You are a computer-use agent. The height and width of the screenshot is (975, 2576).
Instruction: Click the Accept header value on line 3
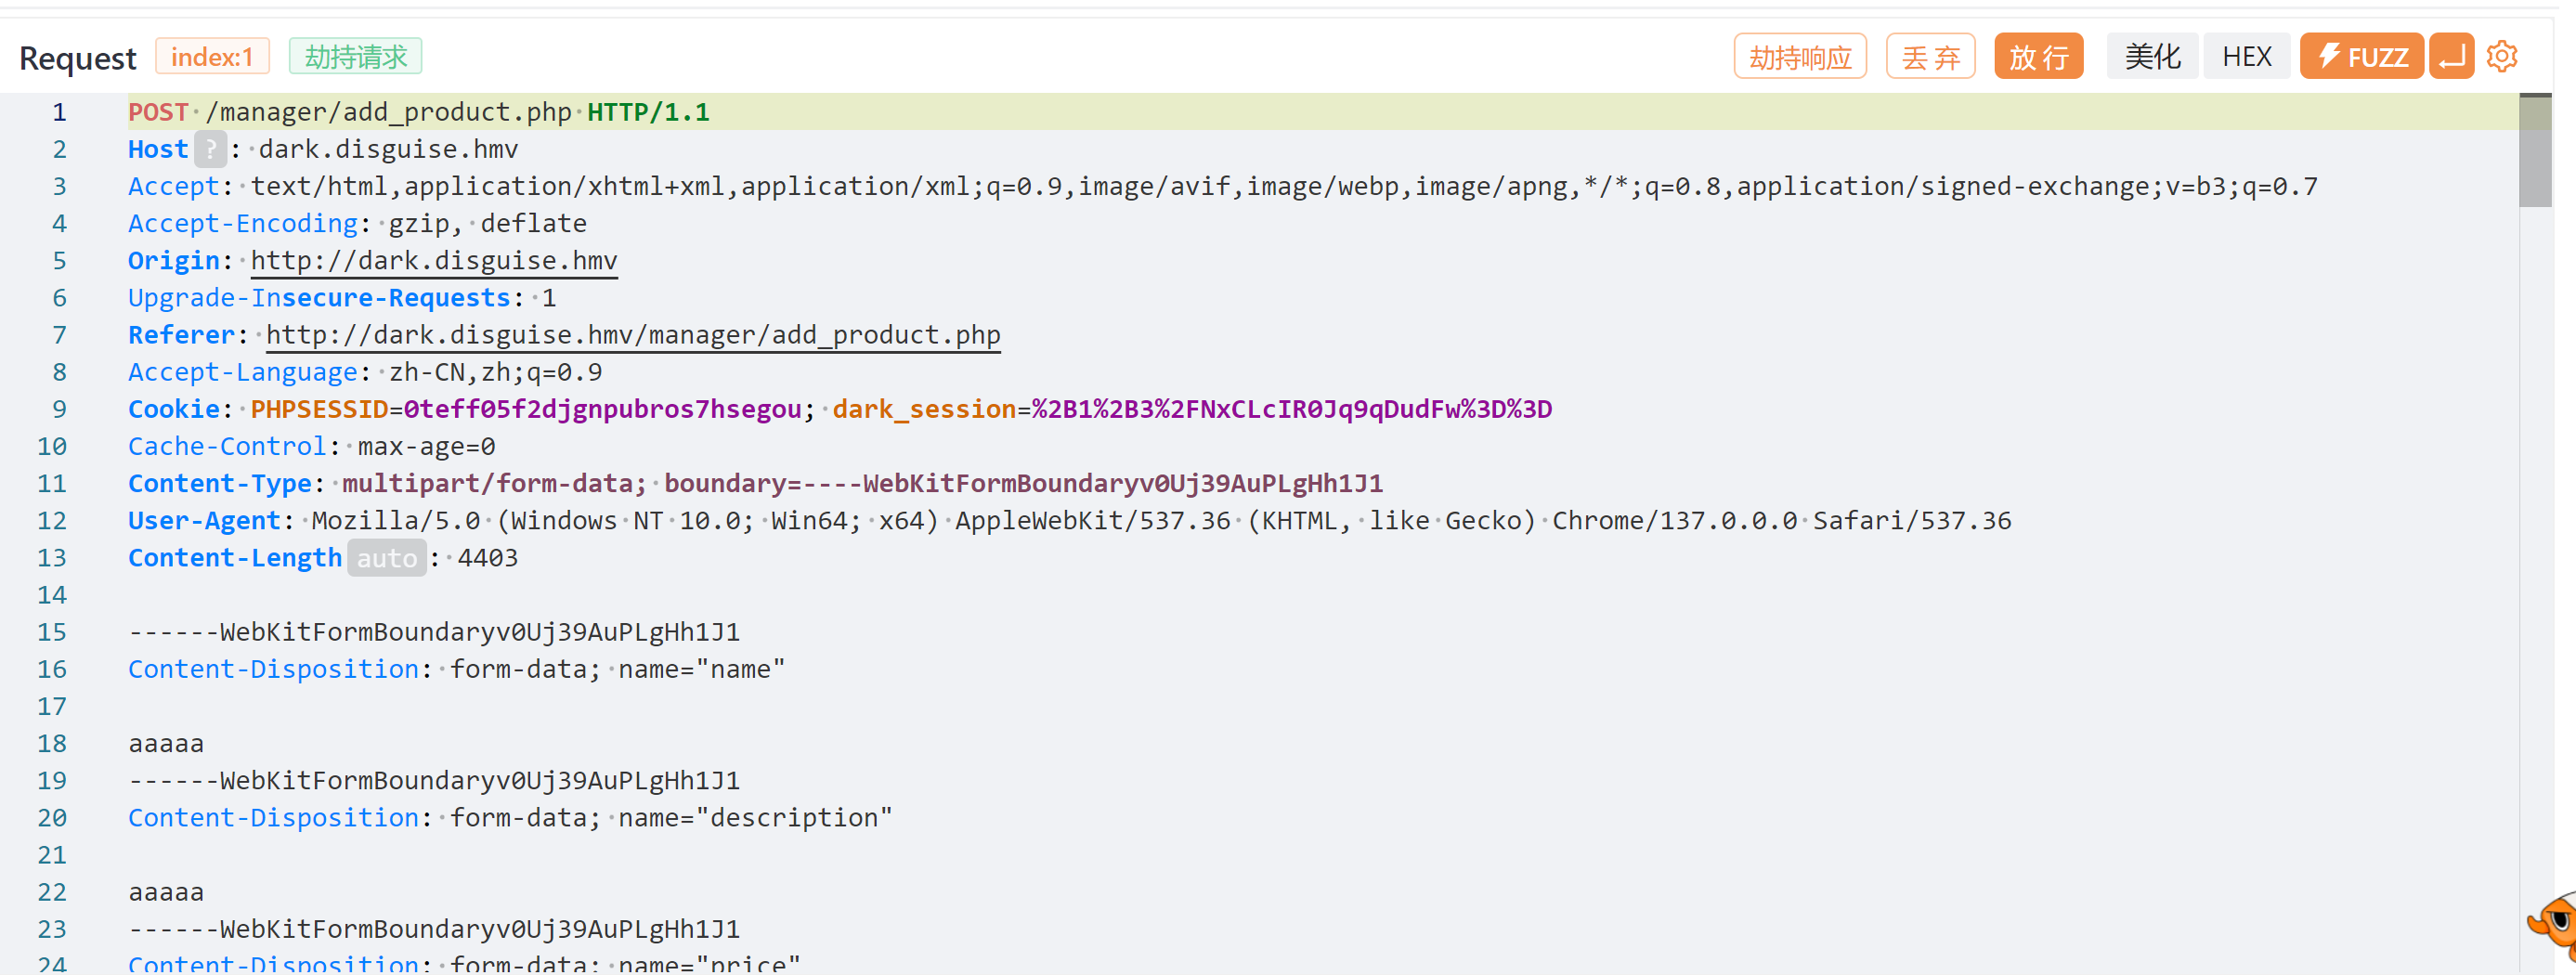coord(1284,187)
